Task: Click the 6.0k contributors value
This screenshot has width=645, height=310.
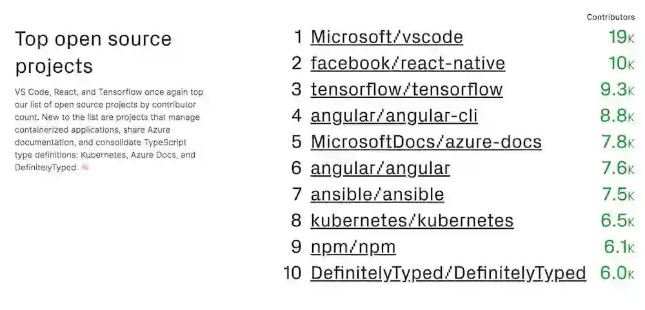Action: point(617,273)
